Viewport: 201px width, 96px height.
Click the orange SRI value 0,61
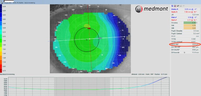[190, 28]
